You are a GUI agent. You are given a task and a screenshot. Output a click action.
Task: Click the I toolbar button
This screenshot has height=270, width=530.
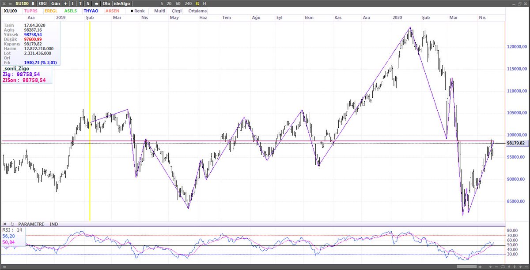pyautogui.click(x=73, y=4)
